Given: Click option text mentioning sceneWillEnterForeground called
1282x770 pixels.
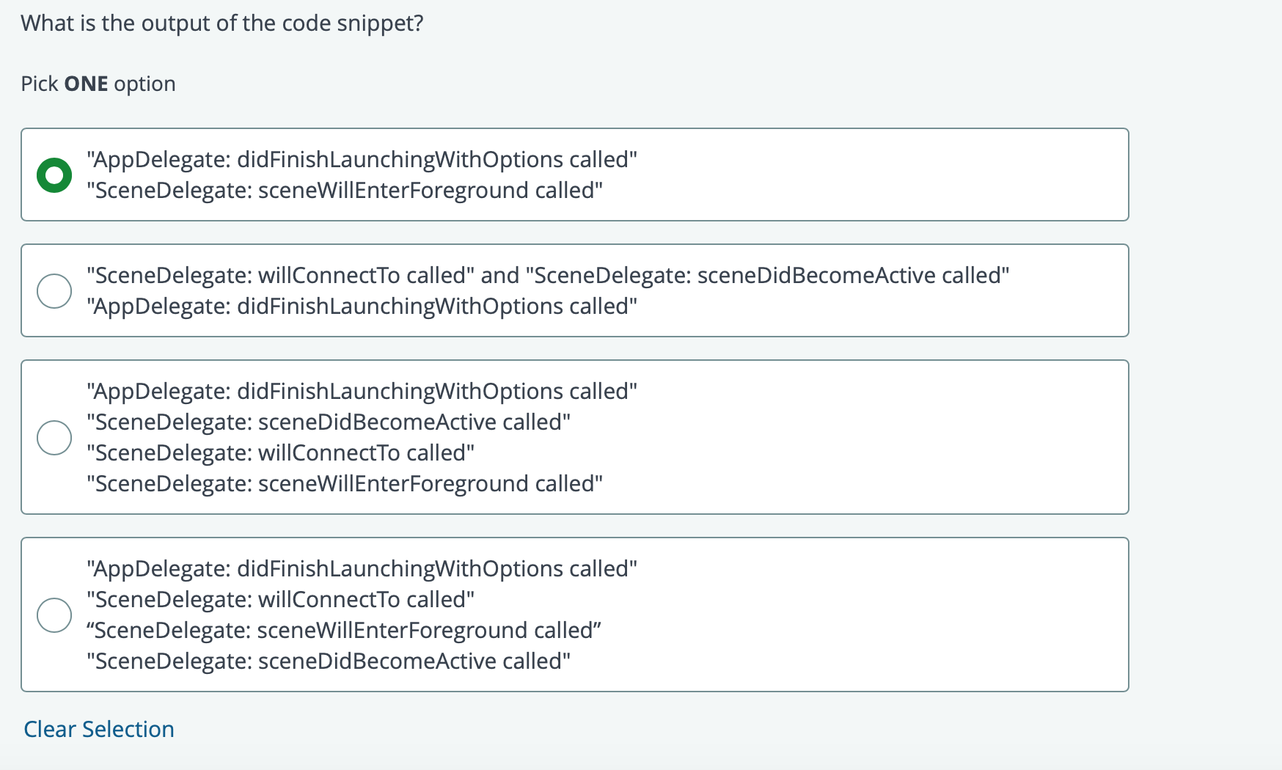Looking at the screenshot, I should pyautogui.click(x=345, y=190).
